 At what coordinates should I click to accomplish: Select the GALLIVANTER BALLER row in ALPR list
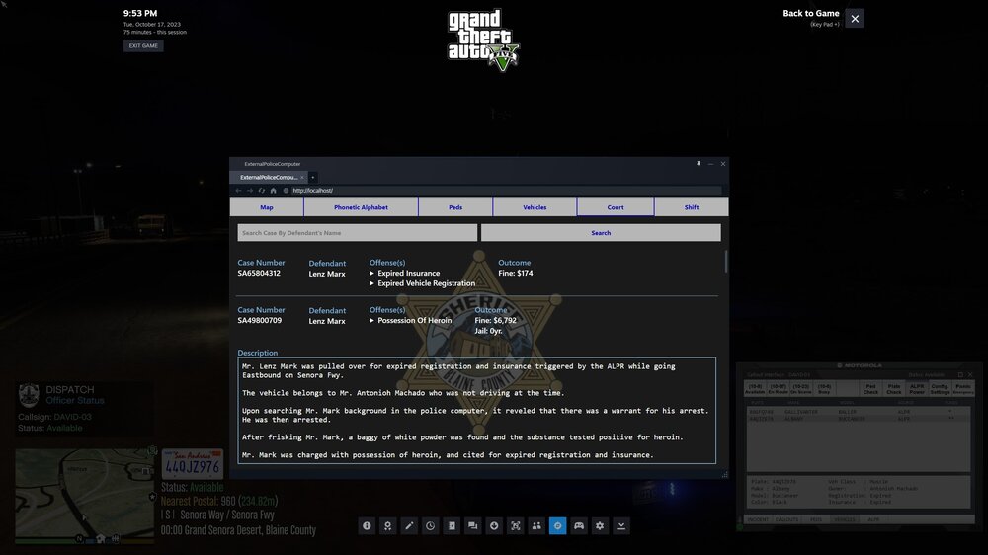coord(859,412)
